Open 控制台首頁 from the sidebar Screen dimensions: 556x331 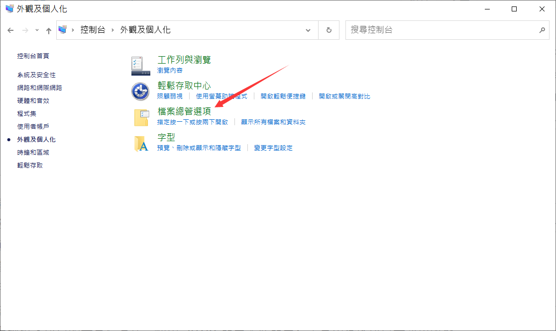coord(33,56)
